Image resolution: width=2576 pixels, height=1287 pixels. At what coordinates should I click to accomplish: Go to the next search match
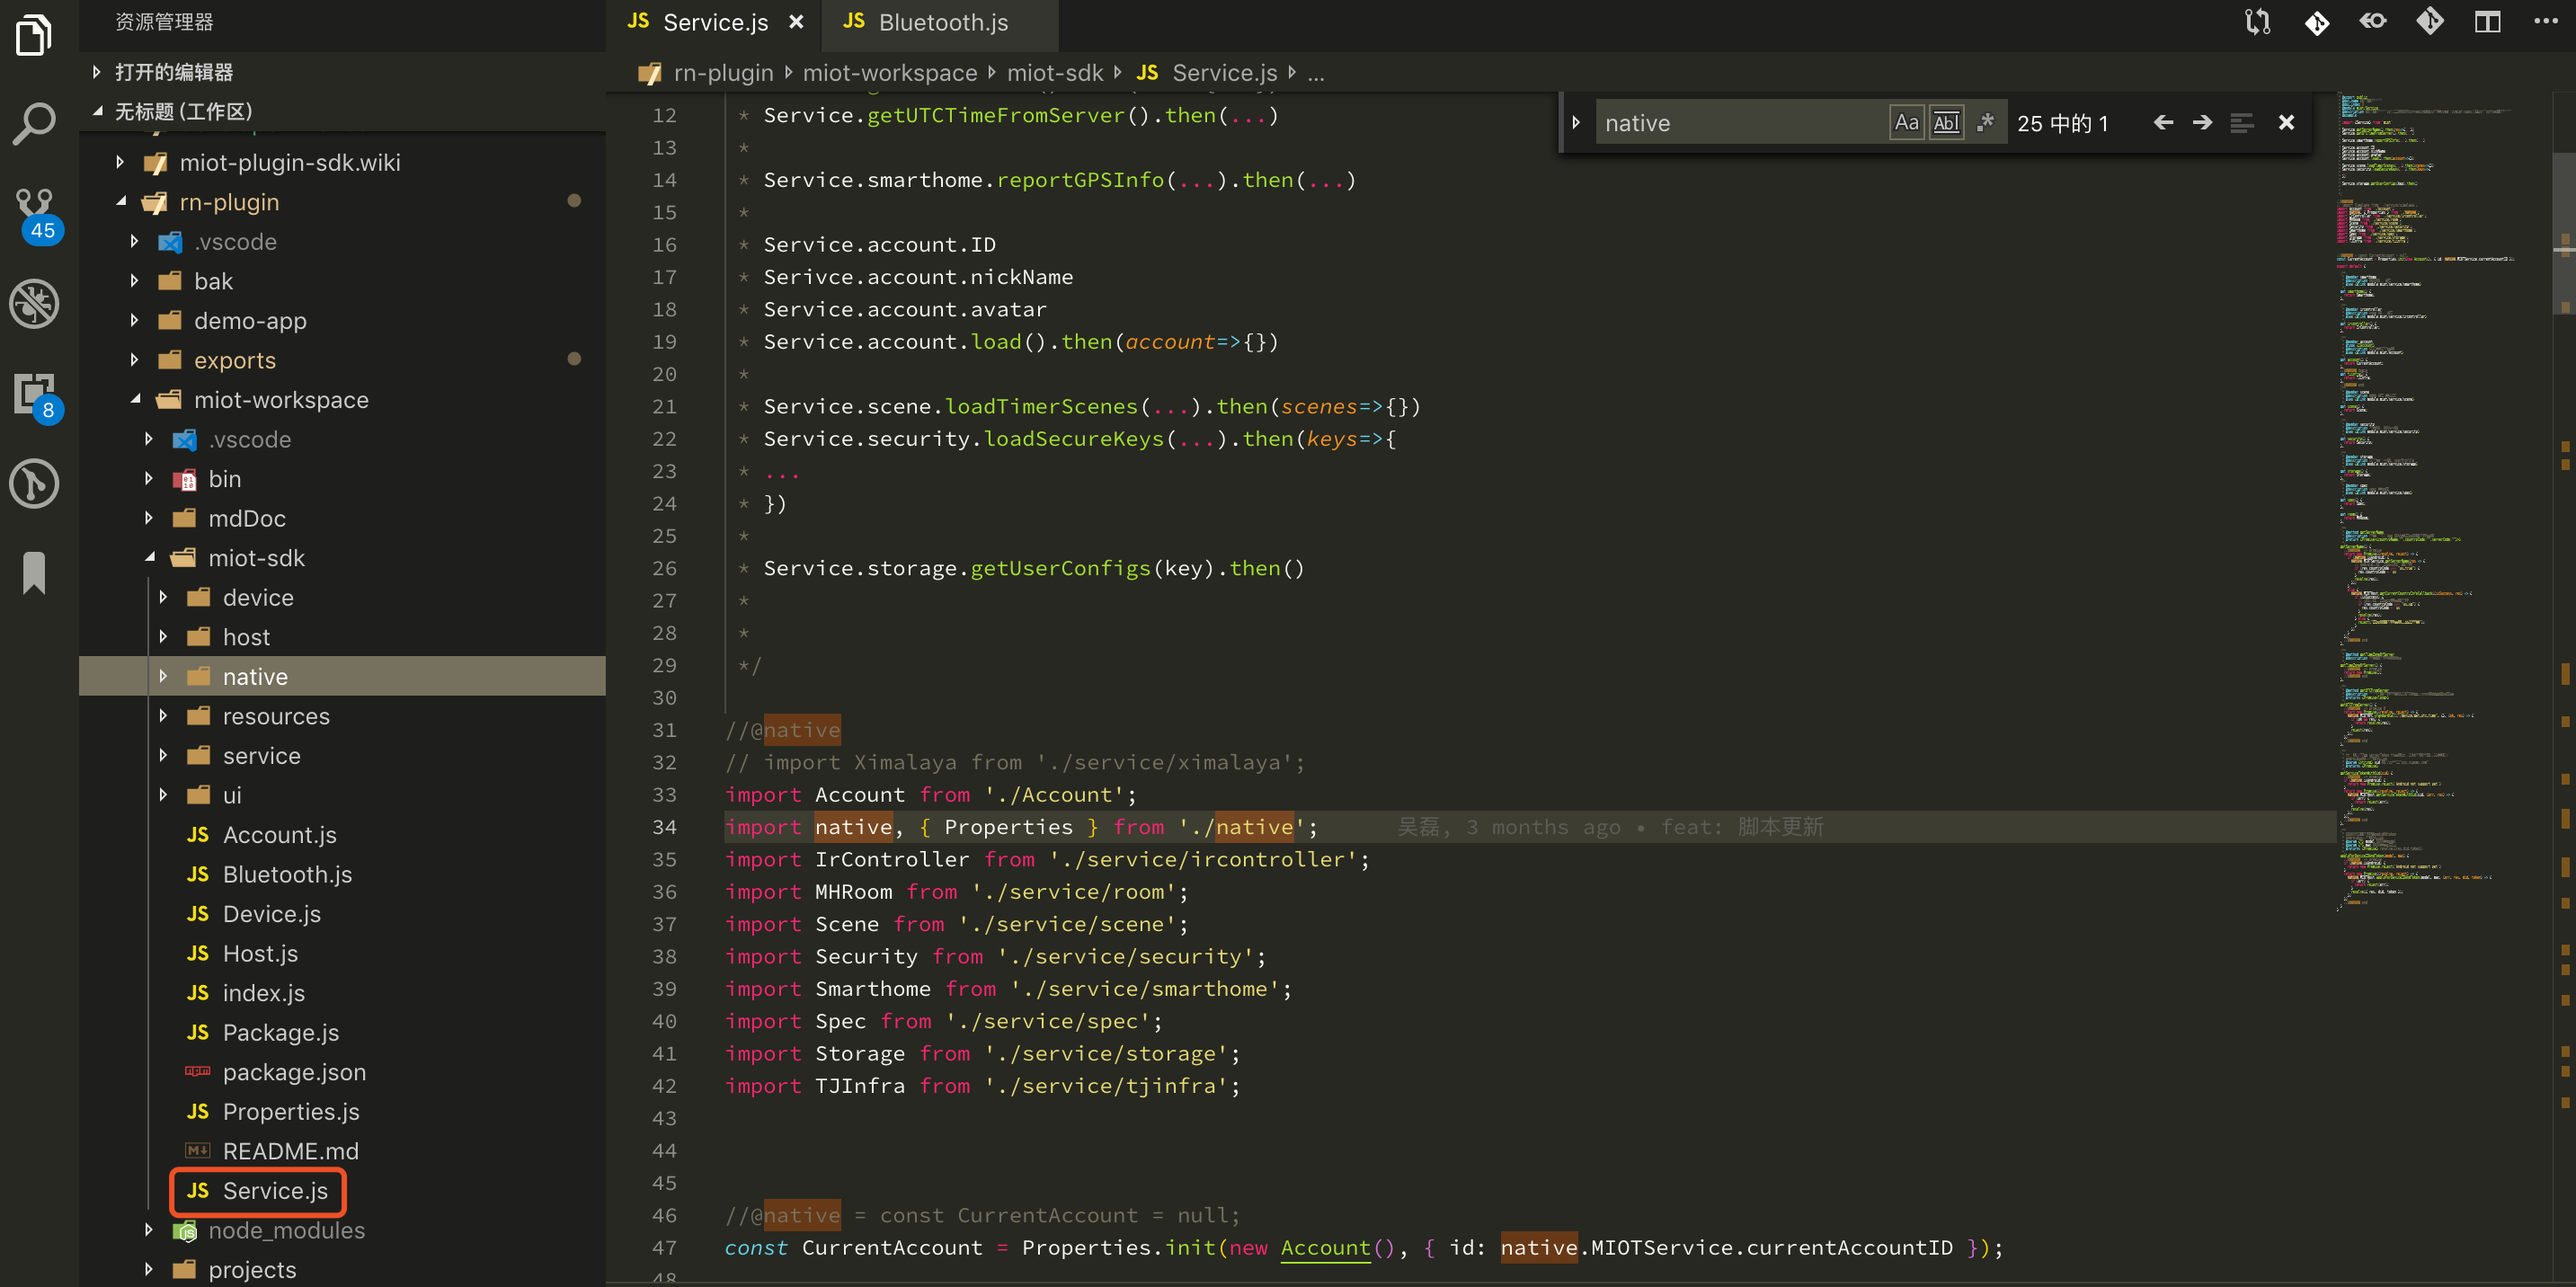coord(2202,122)
